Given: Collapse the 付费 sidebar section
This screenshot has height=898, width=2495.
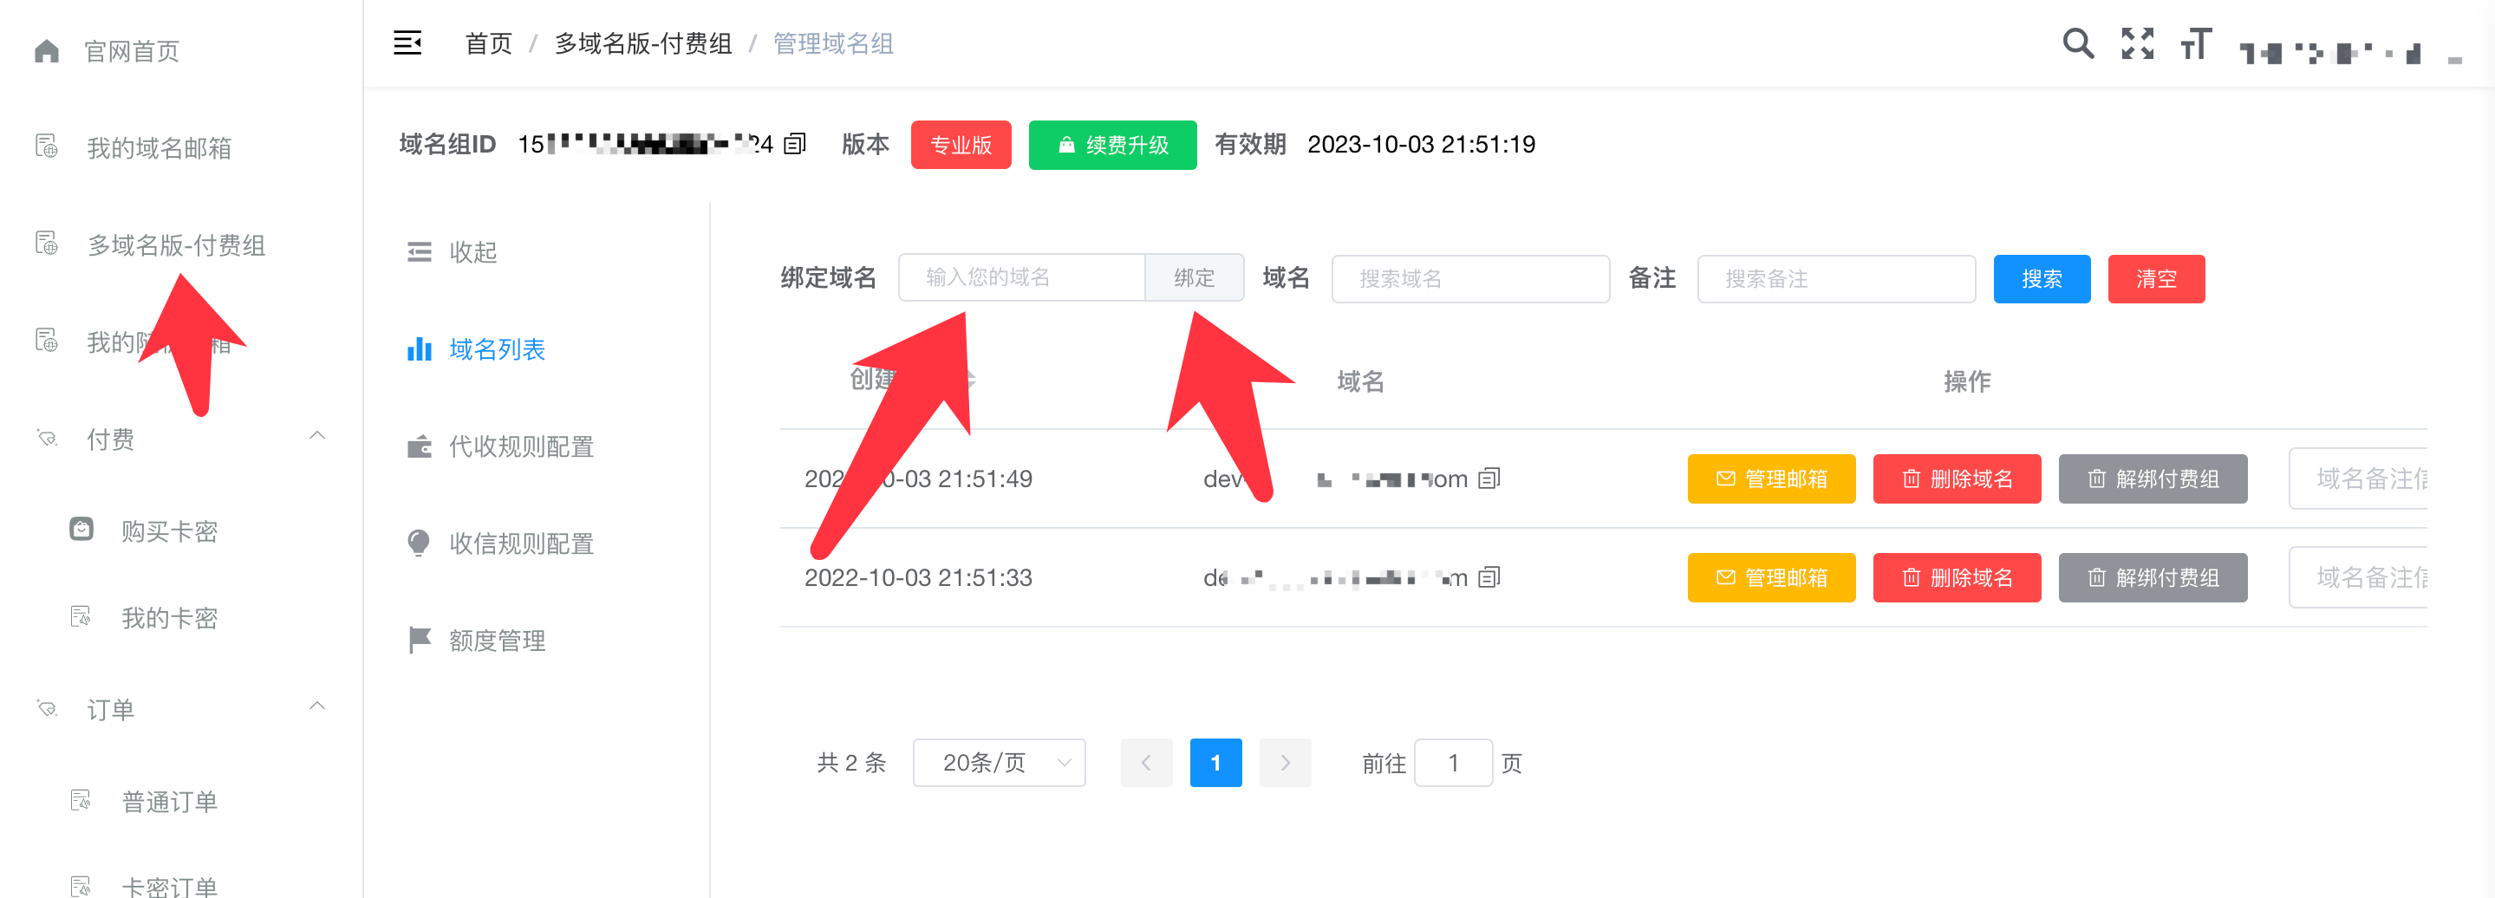Looking at the screenshot, I should coord(316,436).
